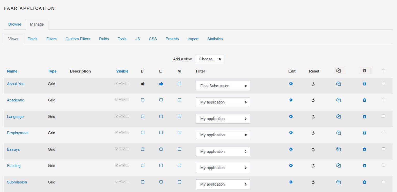This screenshot has height=192, width=397.
Task: Sort views by Visible column
Action: tap(122, 71)
